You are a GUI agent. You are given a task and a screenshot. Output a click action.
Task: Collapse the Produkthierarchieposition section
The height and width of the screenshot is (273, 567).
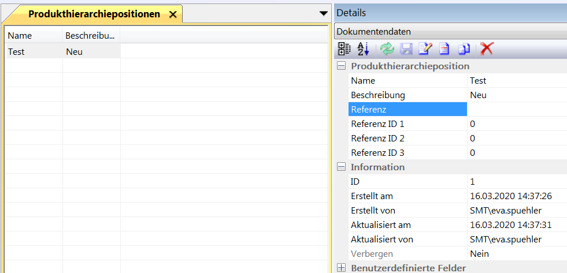(x=342, y=66)
